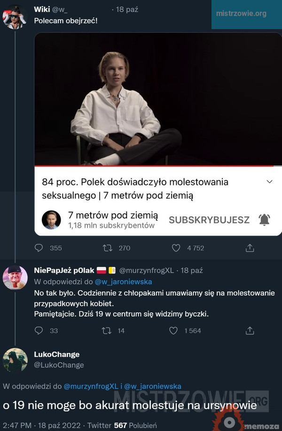The height and width of the screenshot is (431, 282).
Task: Open the 7 metrów pod ziemią channel name
Action: click(113, 215)
